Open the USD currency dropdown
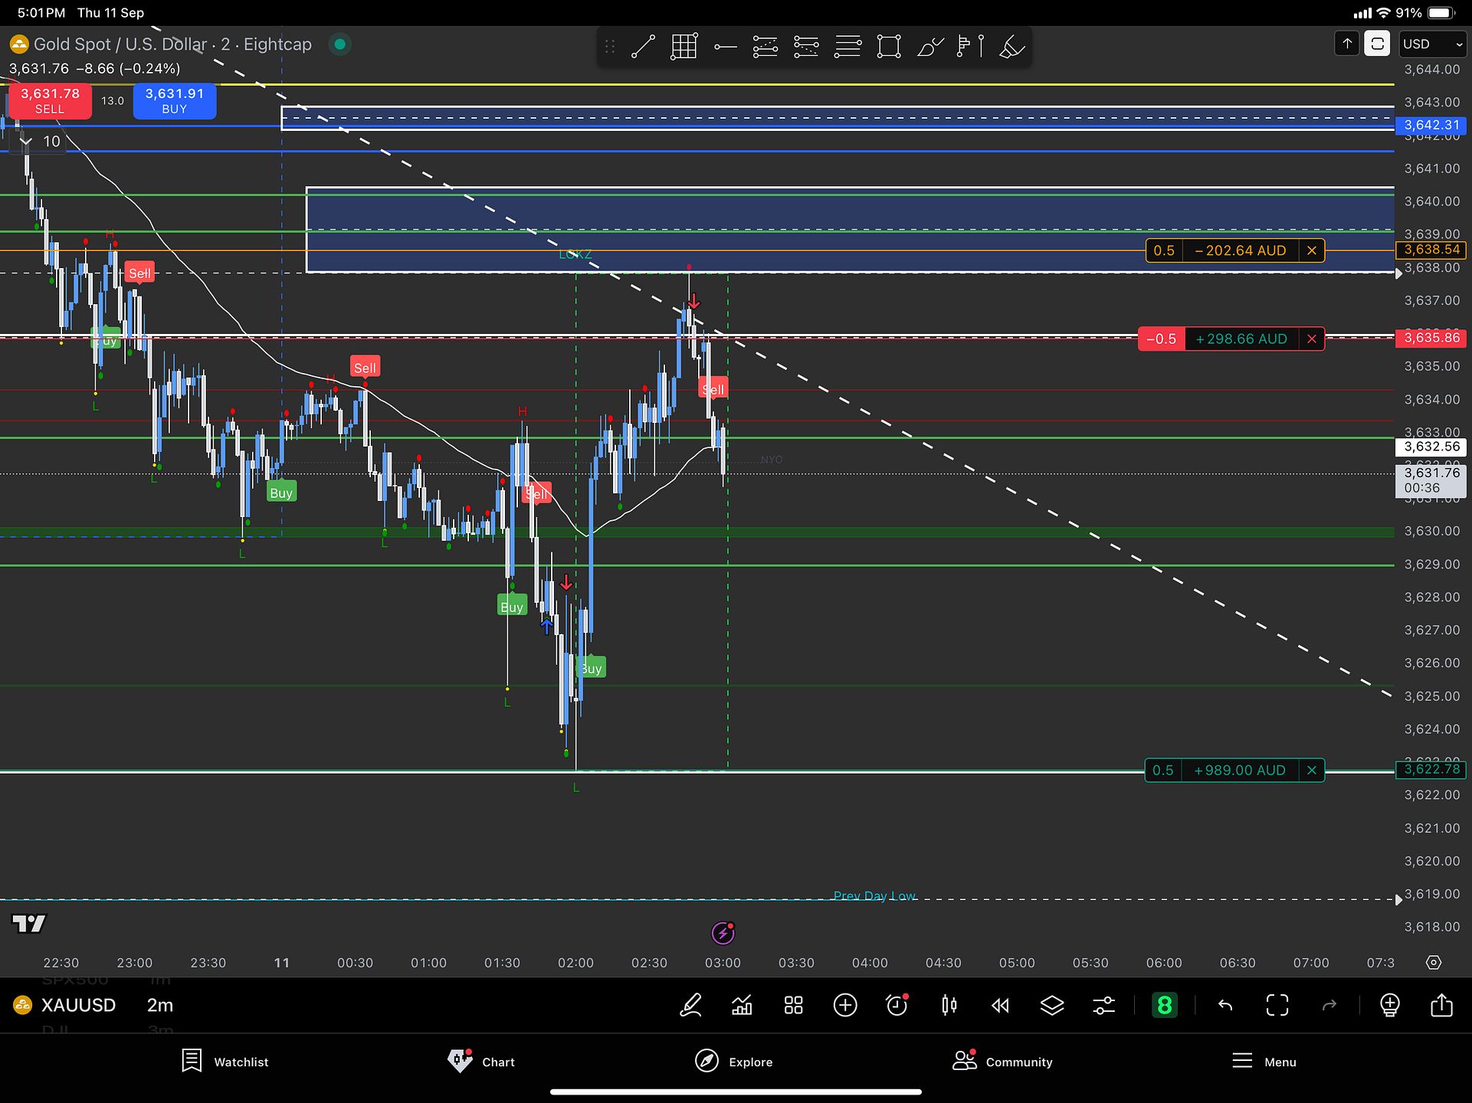This screenshot has height=1103, width=1472. point(1432,44)
